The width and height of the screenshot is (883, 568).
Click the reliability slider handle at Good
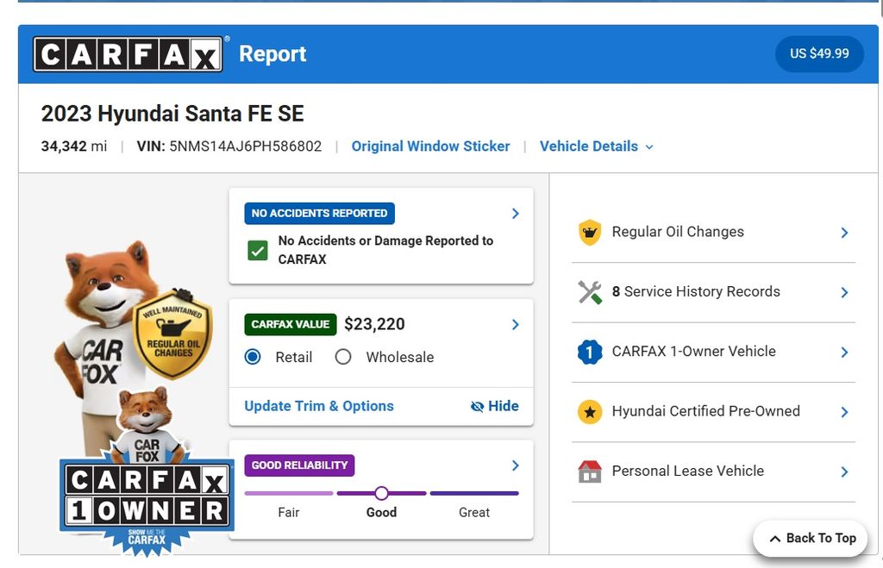381,493
